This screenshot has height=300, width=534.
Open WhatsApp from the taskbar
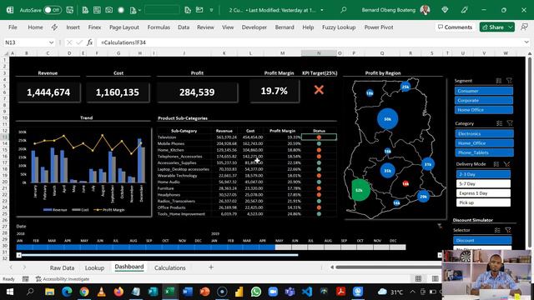pyautogui.click(x=256, y=292)
